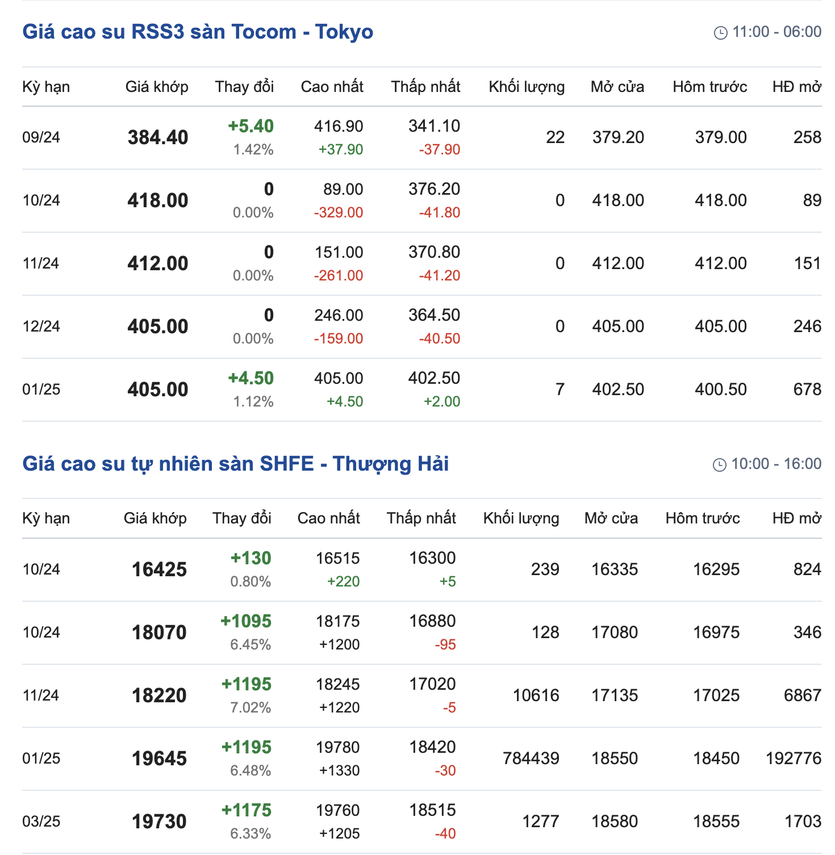Click the Thay đổi header in Tocom table
835x855 pixels.
[244, 87]
